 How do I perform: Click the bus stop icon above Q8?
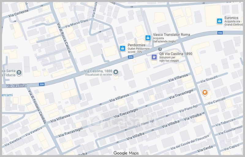(160, 49)
